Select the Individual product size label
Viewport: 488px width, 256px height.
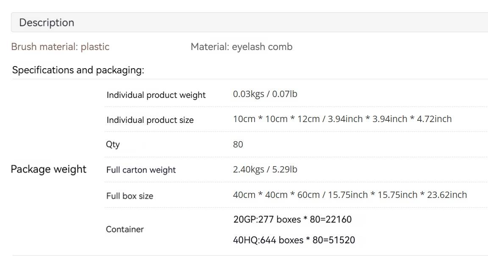click(x=150, y=120)
